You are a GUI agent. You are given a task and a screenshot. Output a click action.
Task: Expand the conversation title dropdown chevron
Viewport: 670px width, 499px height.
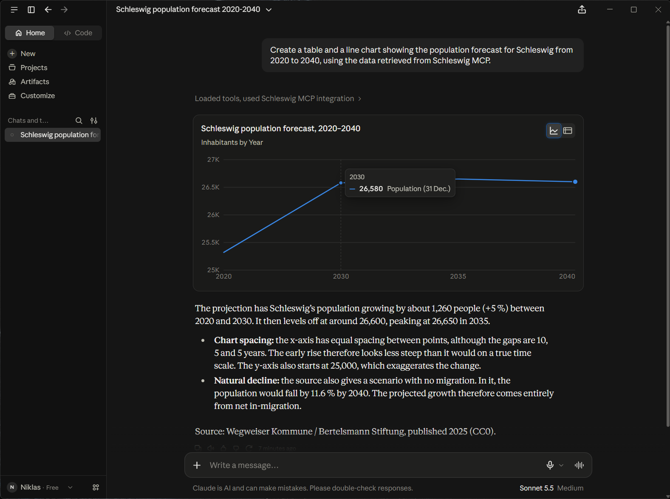(x=269, y=10)
